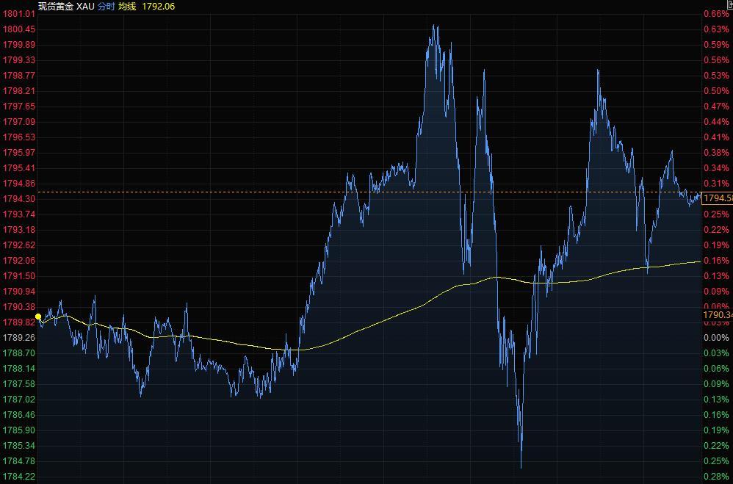This screenshot has height=484, width=733.
Task: Click the 1794.58 current price tag
Action: coord(718,198)
